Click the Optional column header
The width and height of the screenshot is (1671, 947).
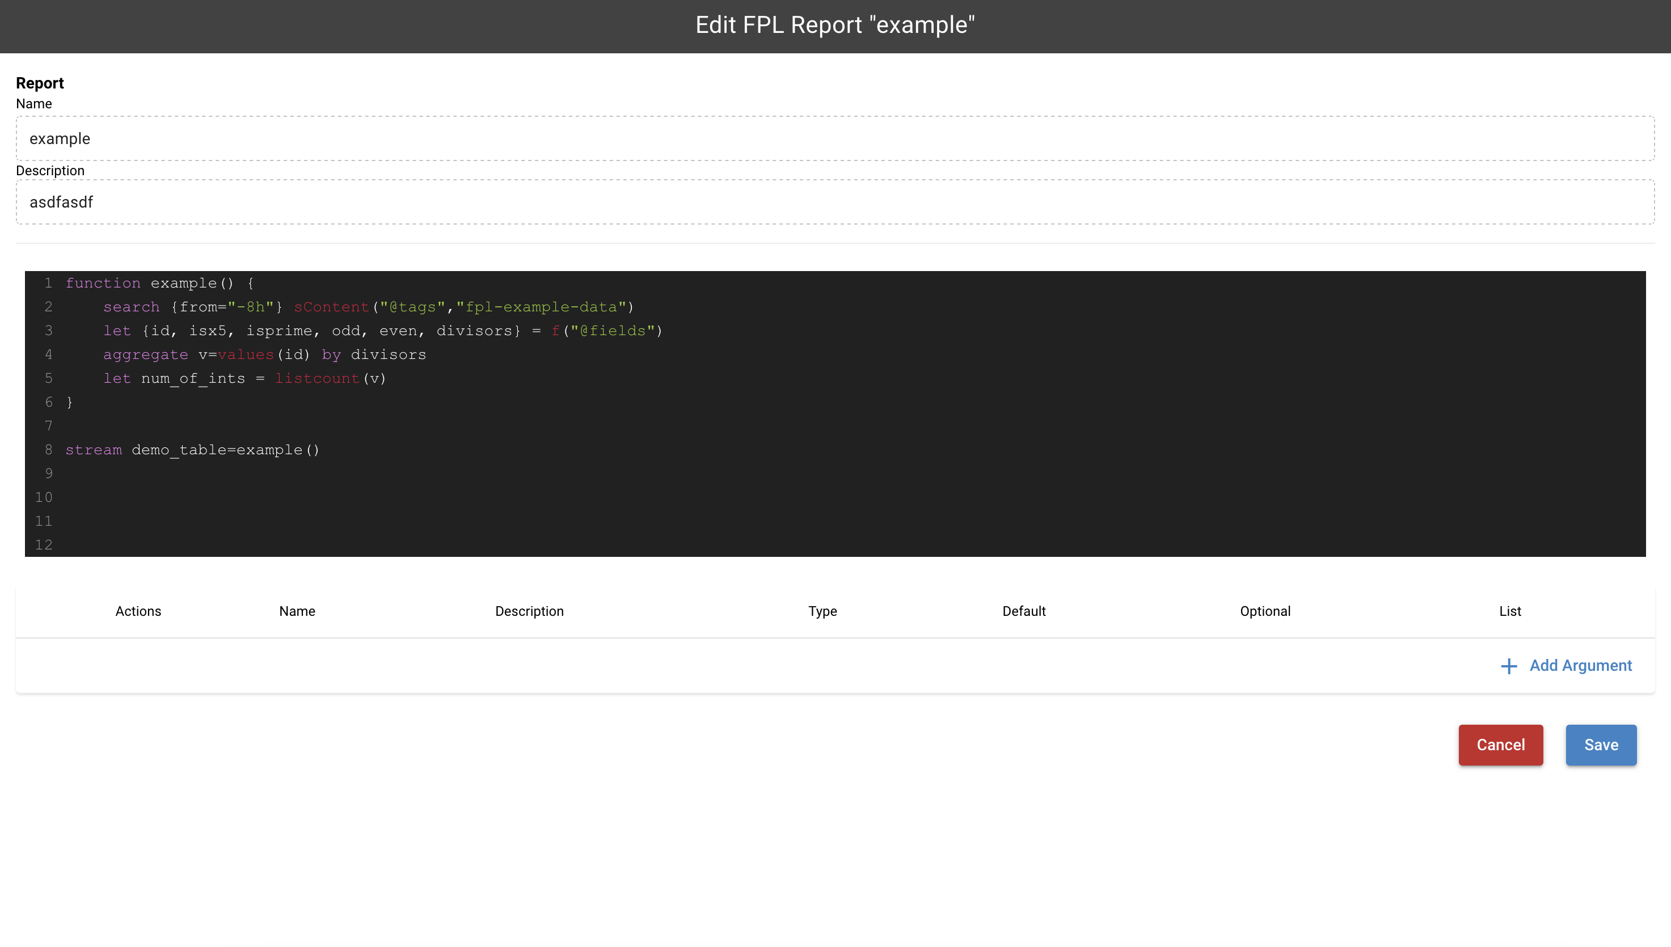pos(1265,611)
